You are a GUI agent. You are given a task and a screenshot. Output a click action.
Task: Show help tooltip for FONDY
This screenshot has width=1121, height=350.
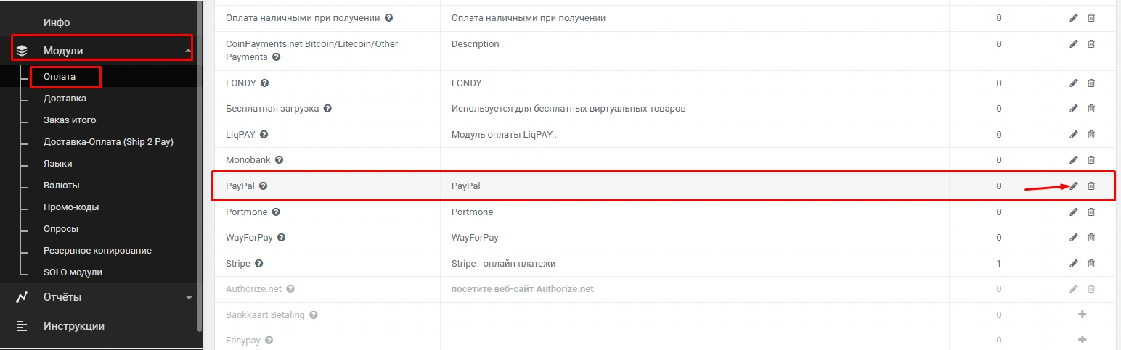click(265, 83)
